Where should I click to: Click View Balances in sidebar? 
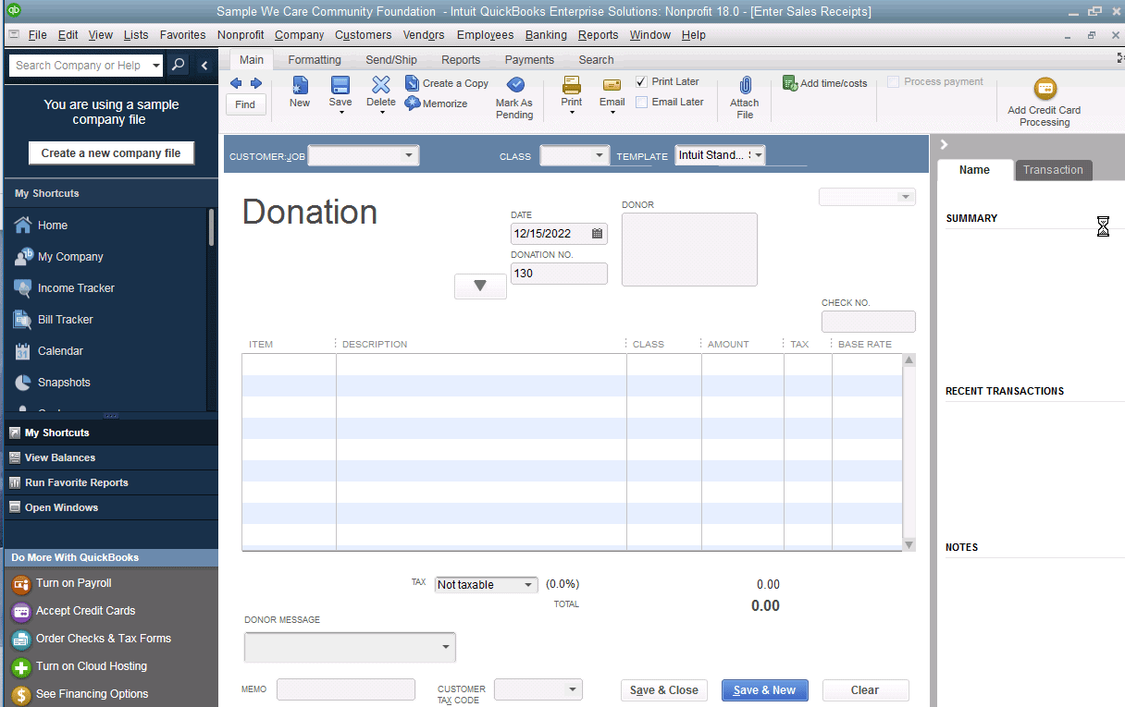[60, 457]
